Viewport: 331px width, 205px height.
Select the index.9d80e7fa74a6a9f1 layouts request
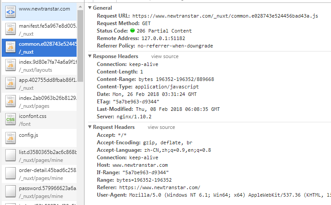point(39,66)
